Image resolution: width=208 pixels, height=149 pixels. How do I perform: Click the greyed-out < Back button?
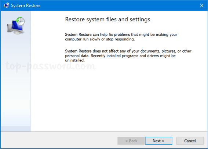(x=131, y=141)
